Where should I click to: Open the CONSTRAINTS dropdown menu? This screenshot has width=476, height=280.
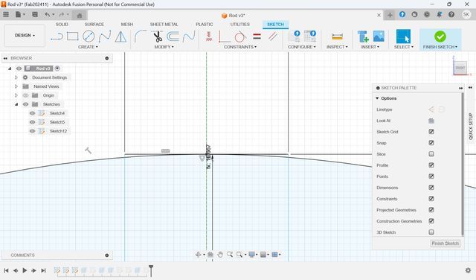pyautogui.click(x=240, y=47)
